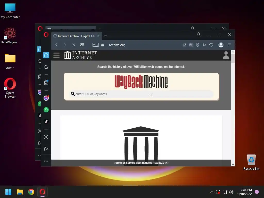Click the page scrollbar up arrow

pyautogui.click(x=233, y=52)
